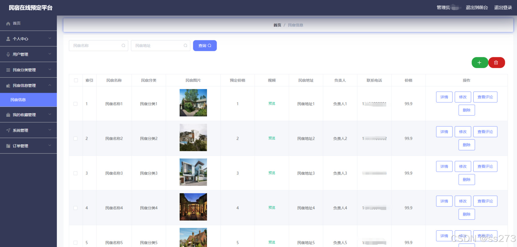Open 个人中心 in the sidebar
Image resolution: width=517 pixels, height=247 pixels.
pos(28,39)
